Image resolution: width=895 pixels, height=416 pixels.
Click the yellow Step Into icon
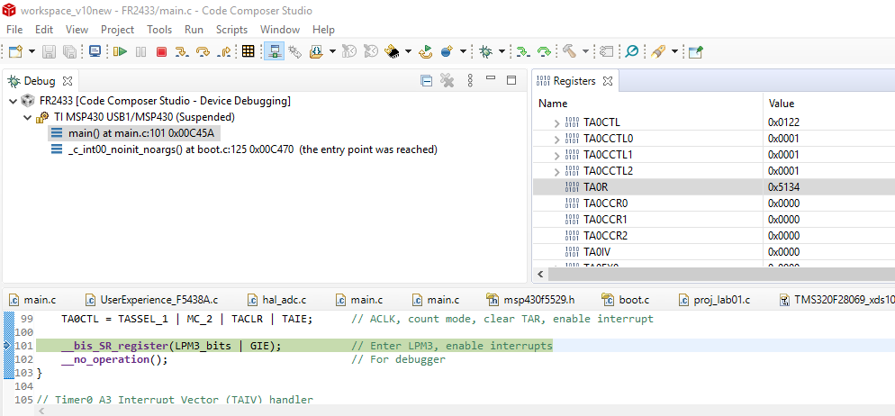182,52
